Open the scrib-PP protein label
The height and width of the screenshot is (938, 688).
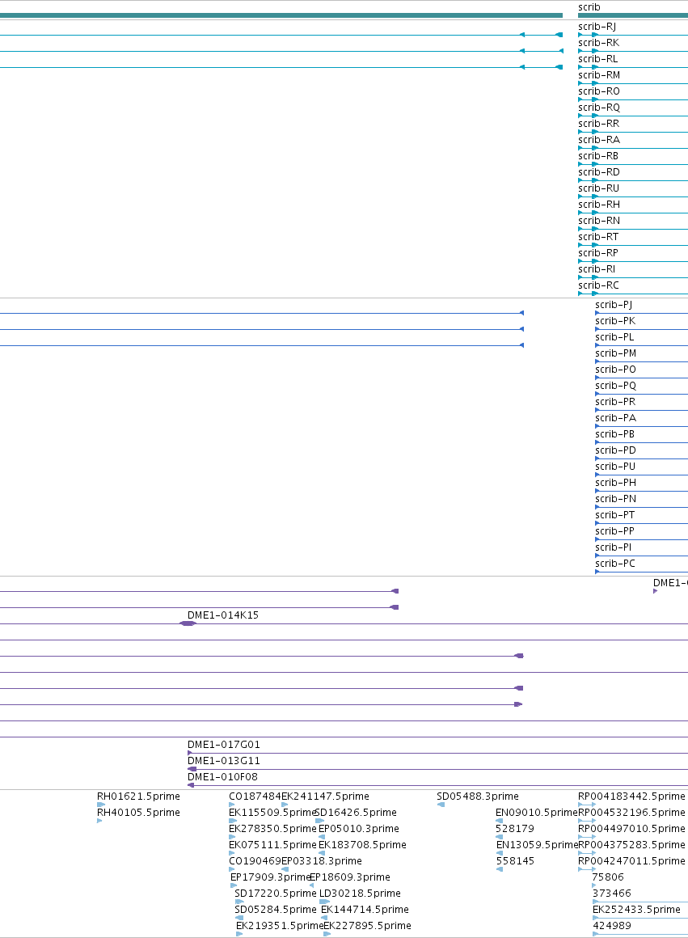click(614, 530)
